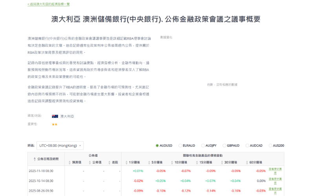Select the AUDUSD radio button
Viewport: 314px width, 196px height.
[157, 145]
